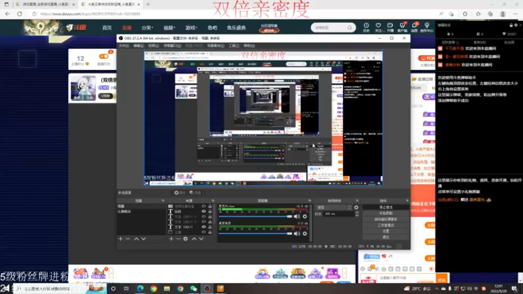Mute the 桌面音频 desktop audio speaker icon
Image resolution: width=523 pixels, height=294 pixels.
297,234
